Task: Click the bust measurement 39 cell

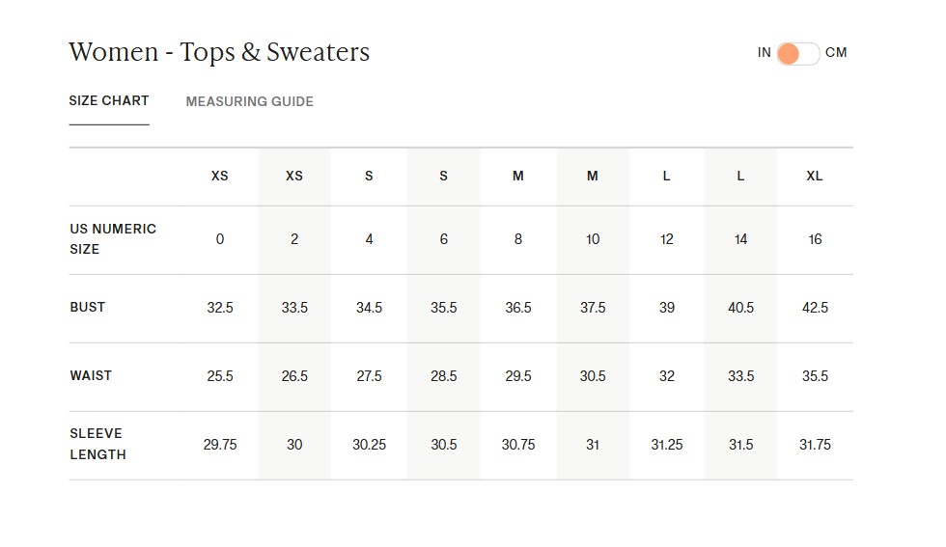Action: pyautogui.click(x=667, y=308)
